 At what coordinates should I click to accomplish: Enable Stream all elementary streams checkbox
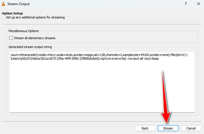[x=11, y=38]
